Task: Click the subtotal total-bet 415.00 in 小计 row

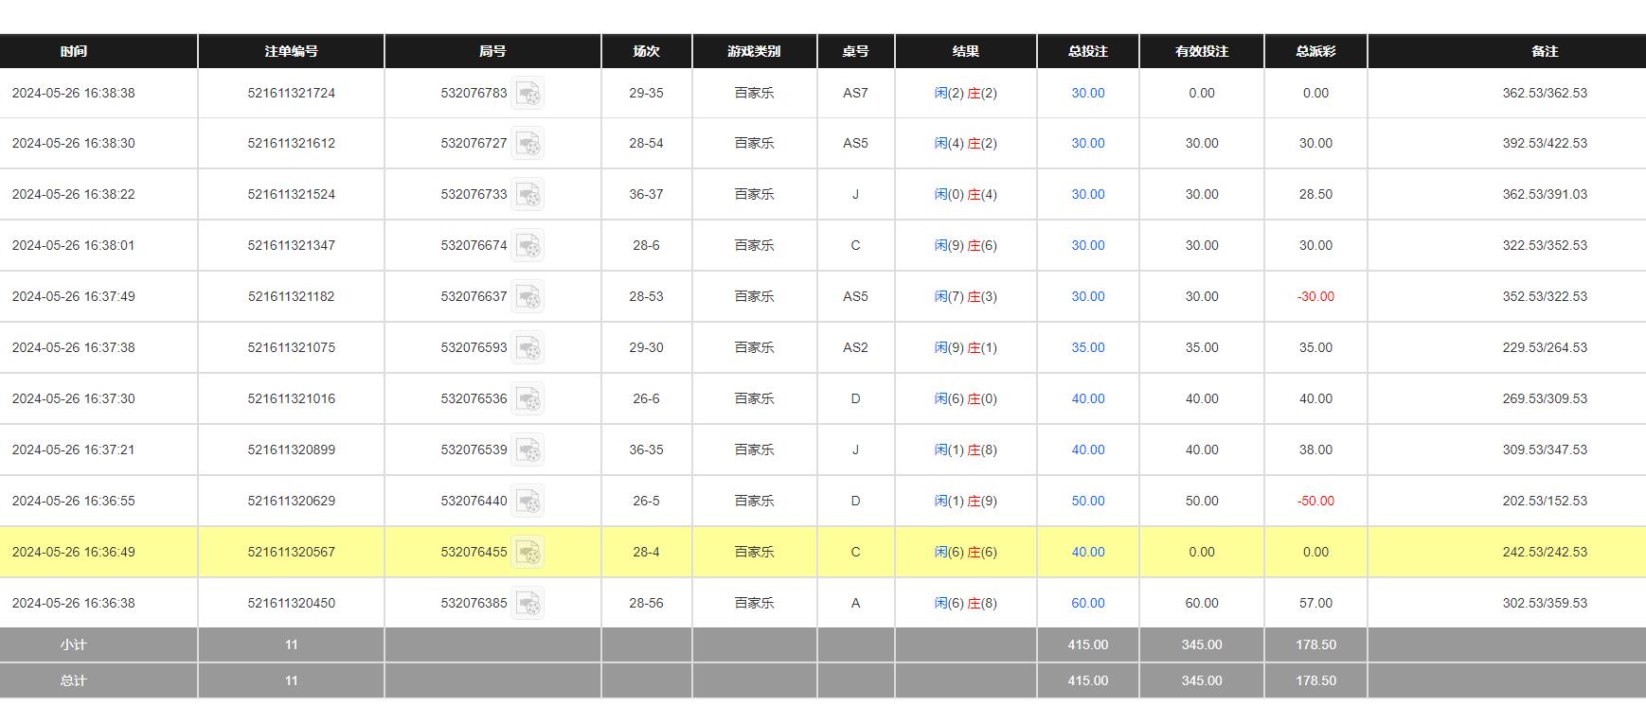Action: click(1088, 644)
